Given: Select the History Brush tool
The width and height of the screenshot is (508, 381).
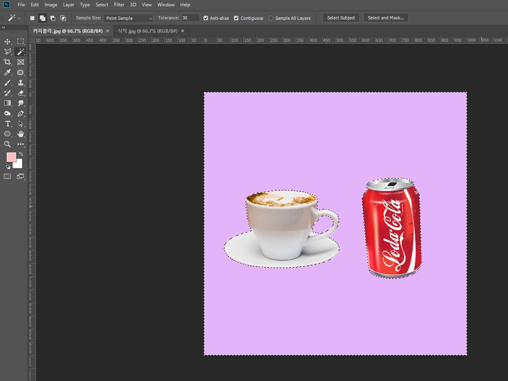Looking at the screenshot, I should [7, 93].
